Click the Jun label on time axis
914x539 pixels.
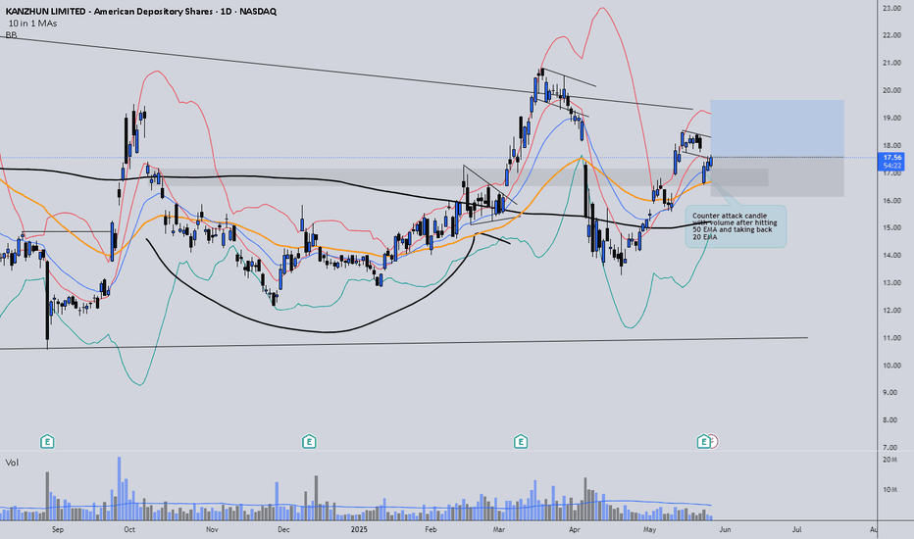tap(725, 529)
